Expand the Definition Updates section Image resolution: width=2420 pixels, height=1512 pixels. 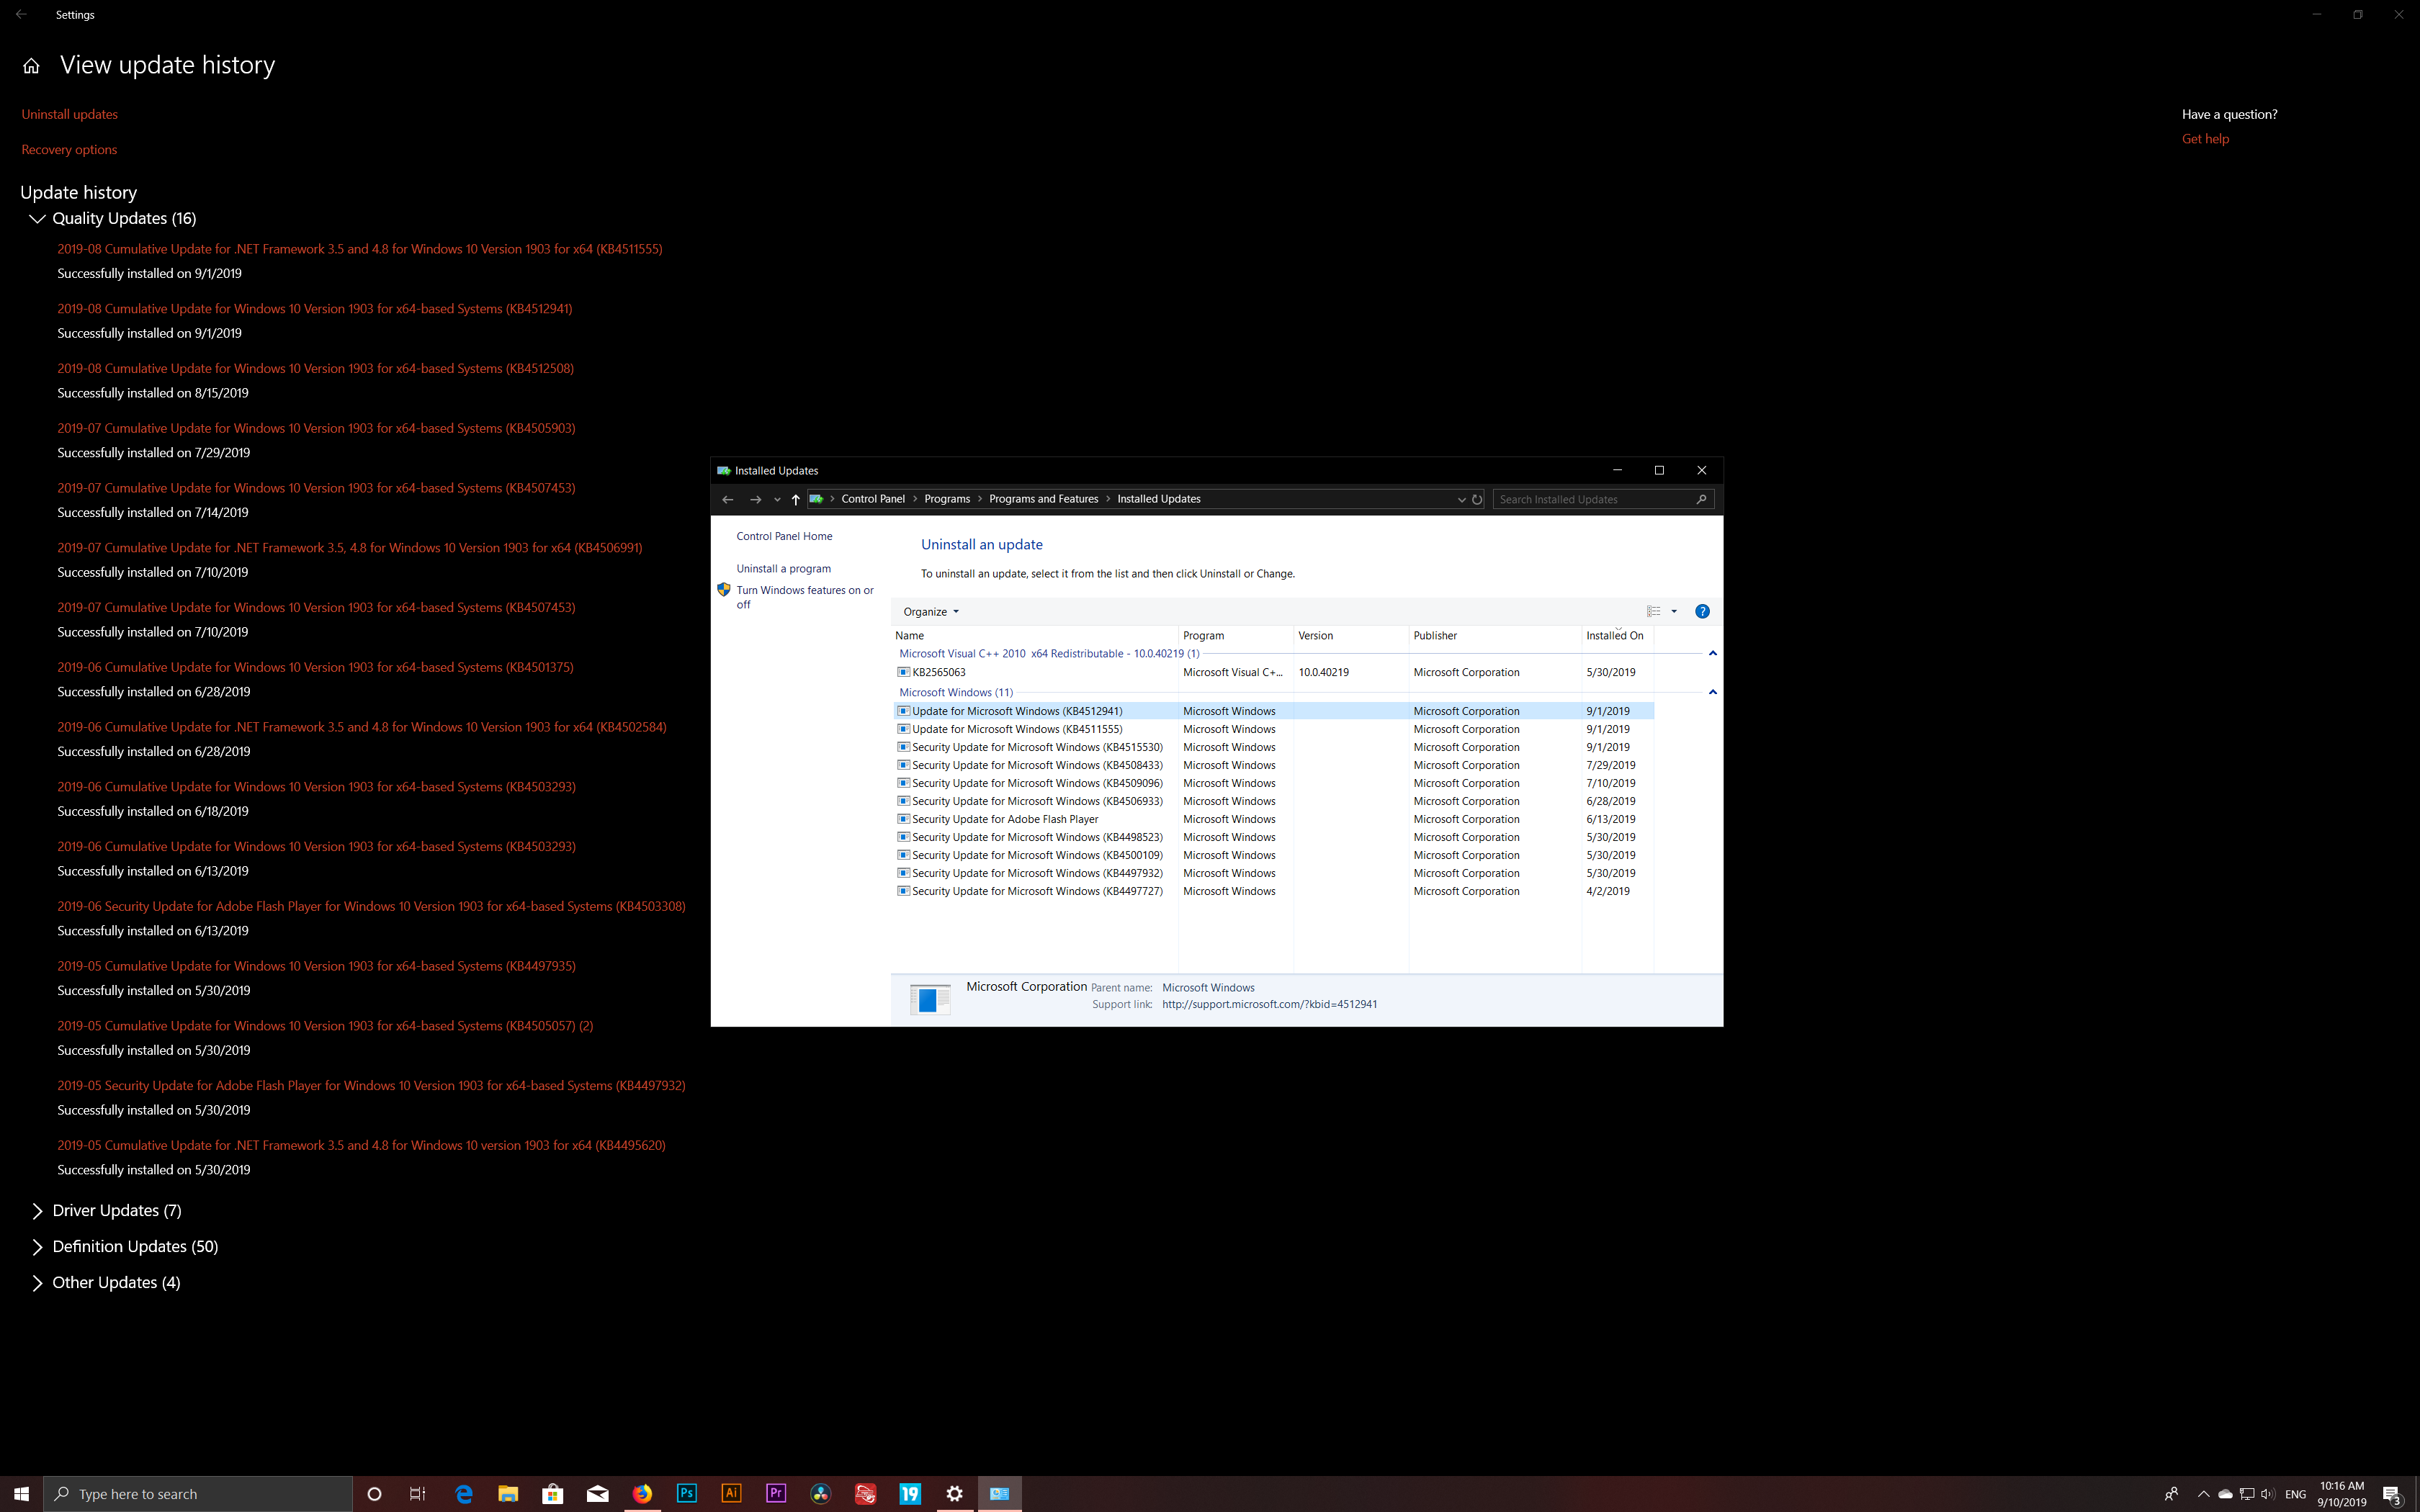[37, 1247]
